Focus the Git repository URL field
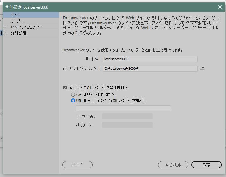This screenshot has width=226, height=177. coord(123,108)
